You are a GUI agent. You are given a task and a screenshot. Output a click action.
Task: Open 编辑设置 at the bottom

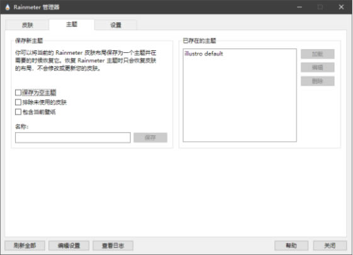(x=69, y=246)
